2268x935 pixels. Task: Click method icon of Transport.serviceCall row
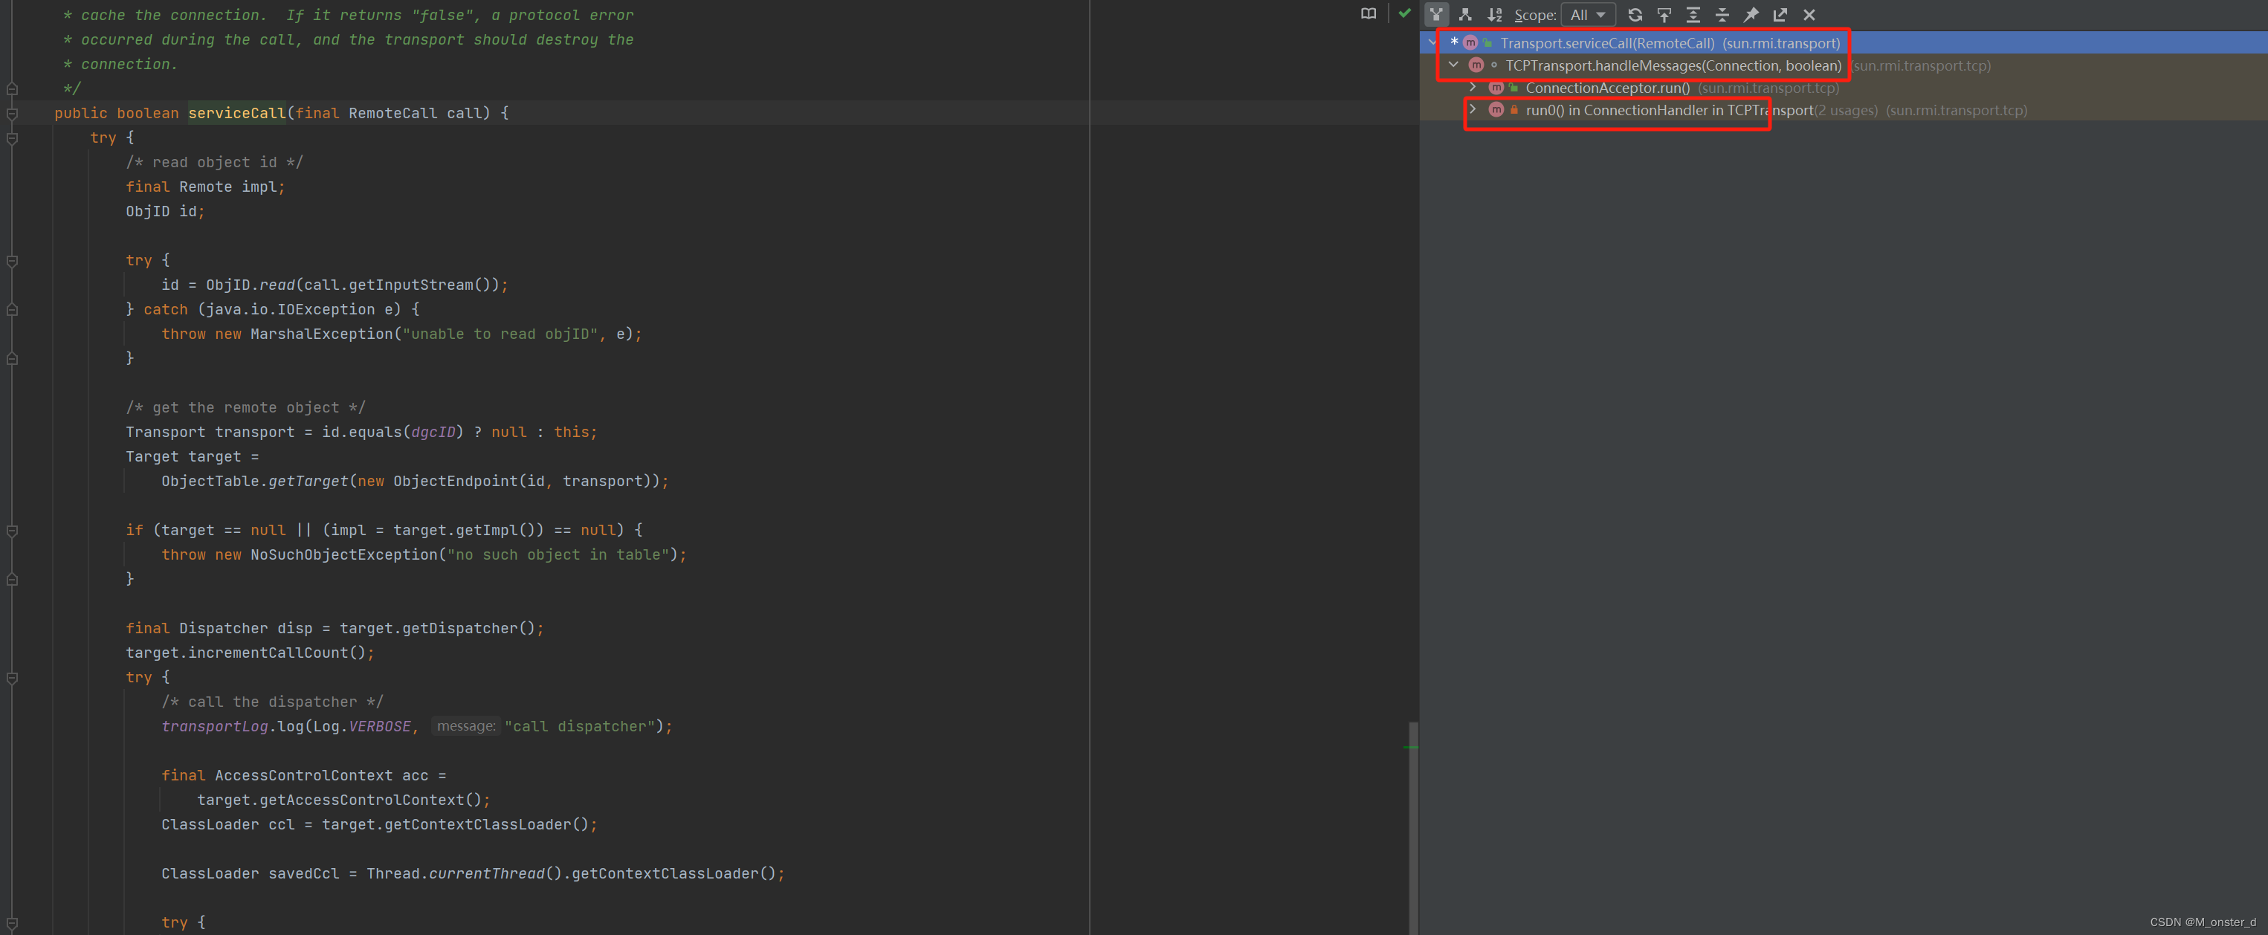(1470, 42)
